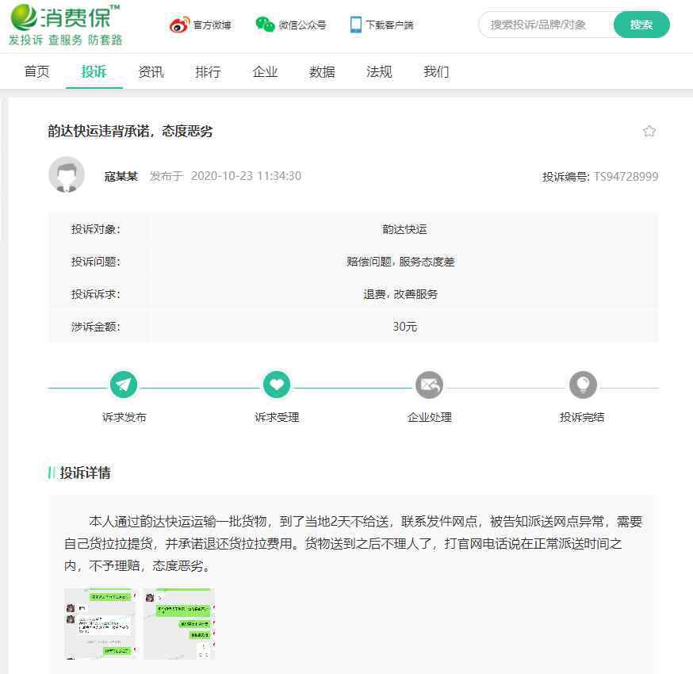This screenshot has width=693, height=674.
Task: Switch to the 排行 tab
Action: point(209,71)
